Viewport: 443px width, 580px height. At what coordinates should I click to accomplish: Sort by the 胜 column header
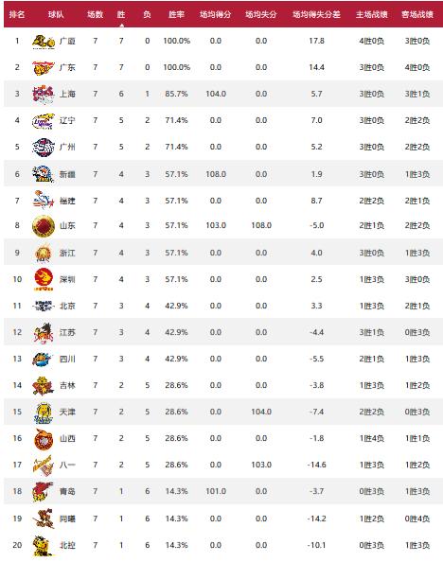121,14
